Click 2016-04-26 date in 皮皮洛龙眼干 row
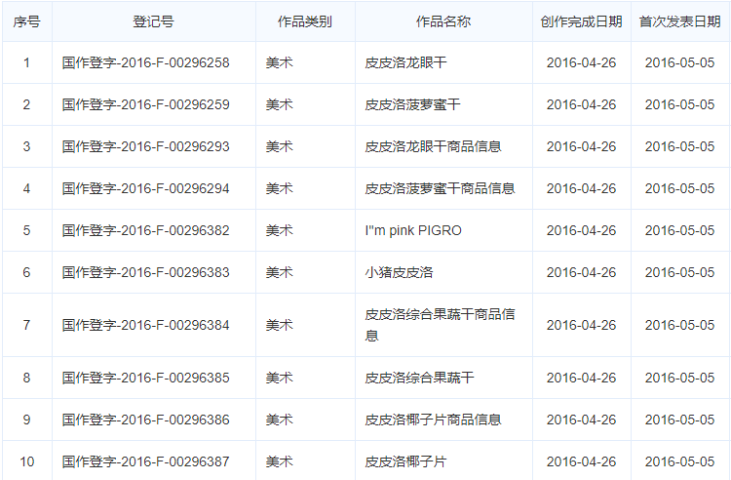Screen dimensions: 731x480 [581, 62]
